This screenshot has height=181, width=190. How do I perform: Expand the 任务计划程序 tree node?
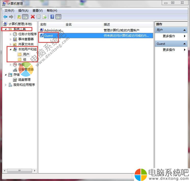10,34
